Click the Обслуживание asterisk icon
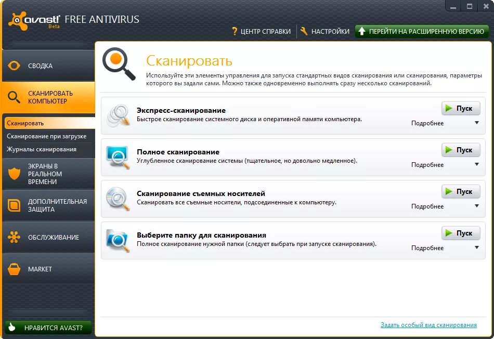Viewport: 494px width, 339px height. (14, 237)
